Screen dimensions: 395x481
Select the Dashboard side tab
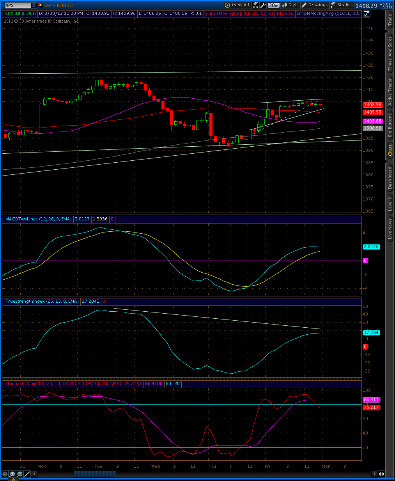tap(390, 178)
